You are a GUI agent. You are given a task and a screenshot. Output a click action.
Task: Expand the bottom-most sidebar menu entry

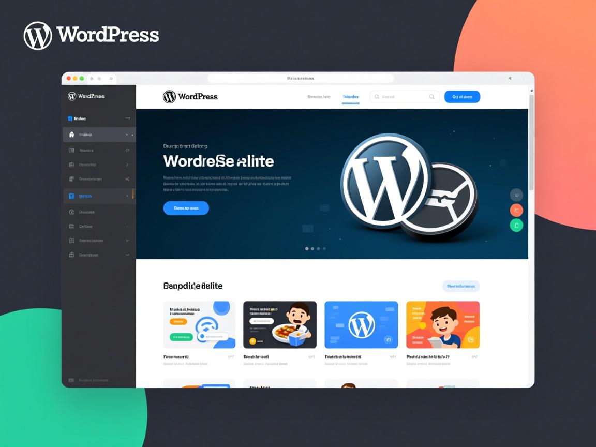[x=127, y=255]
